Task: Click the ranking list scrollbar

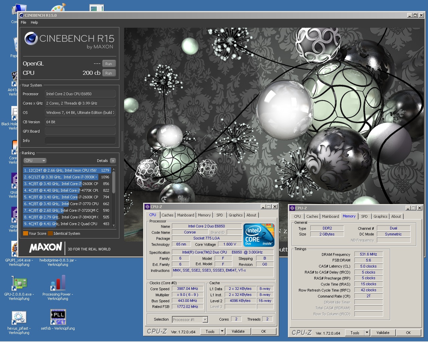Action: tap(114, 182)
